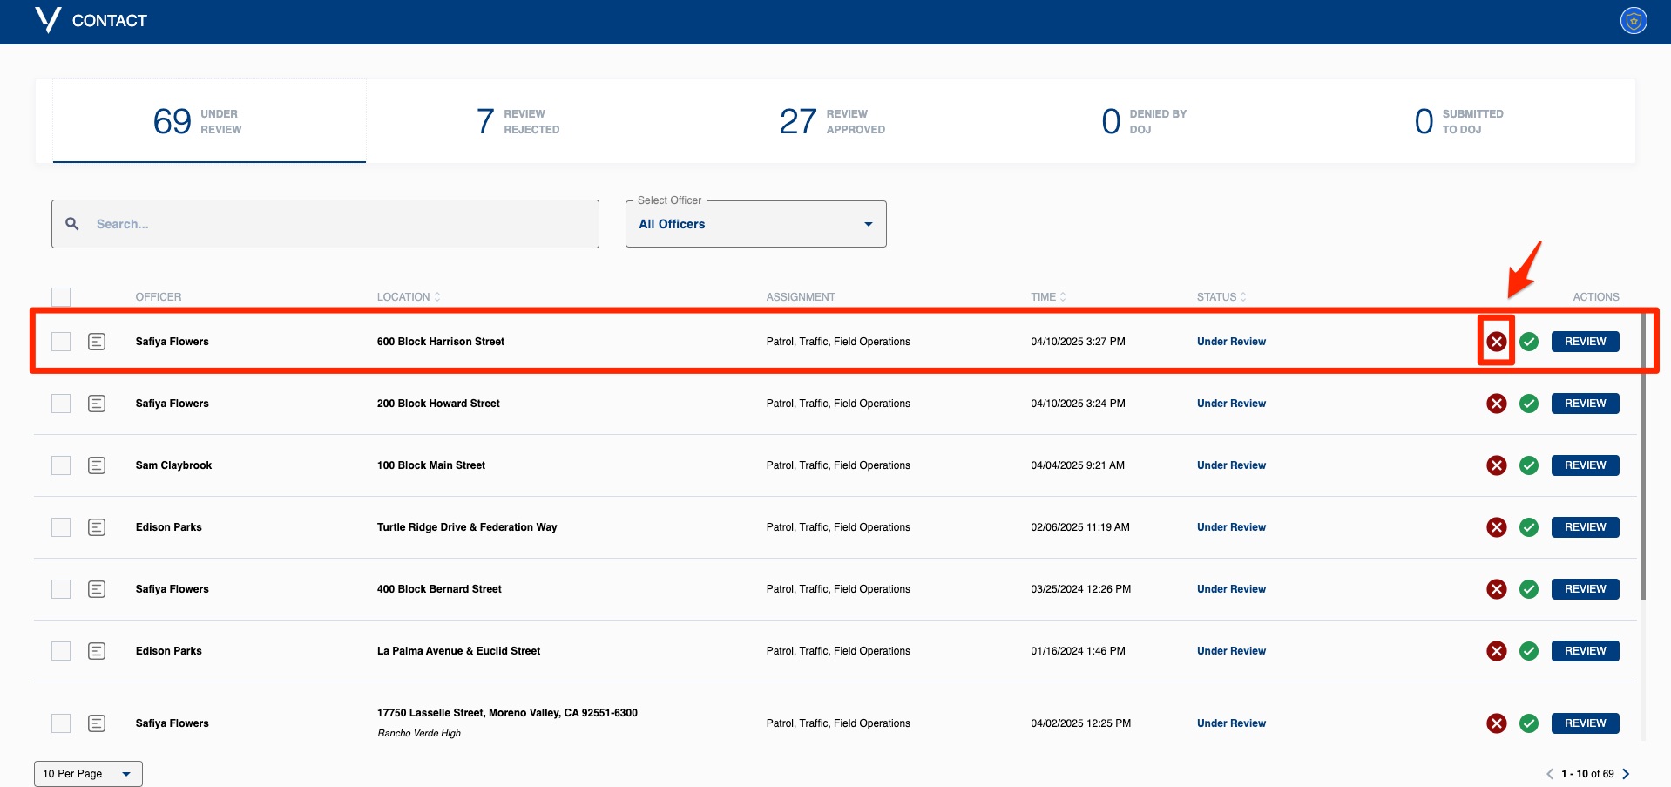Reject the 200 Block Howard Street contact
Image resolution: width=1671 pixels, height=787 pixels.
click(x=1496, y=404)
